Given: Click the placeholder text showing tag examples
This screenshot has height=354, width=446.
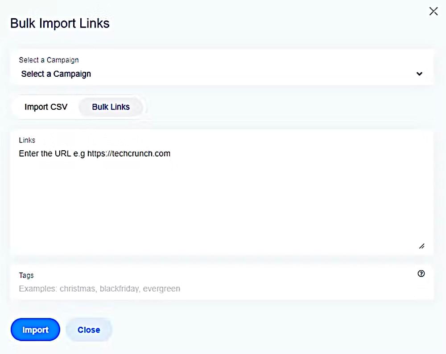Looking at the screenshot, I should [99, 288].
